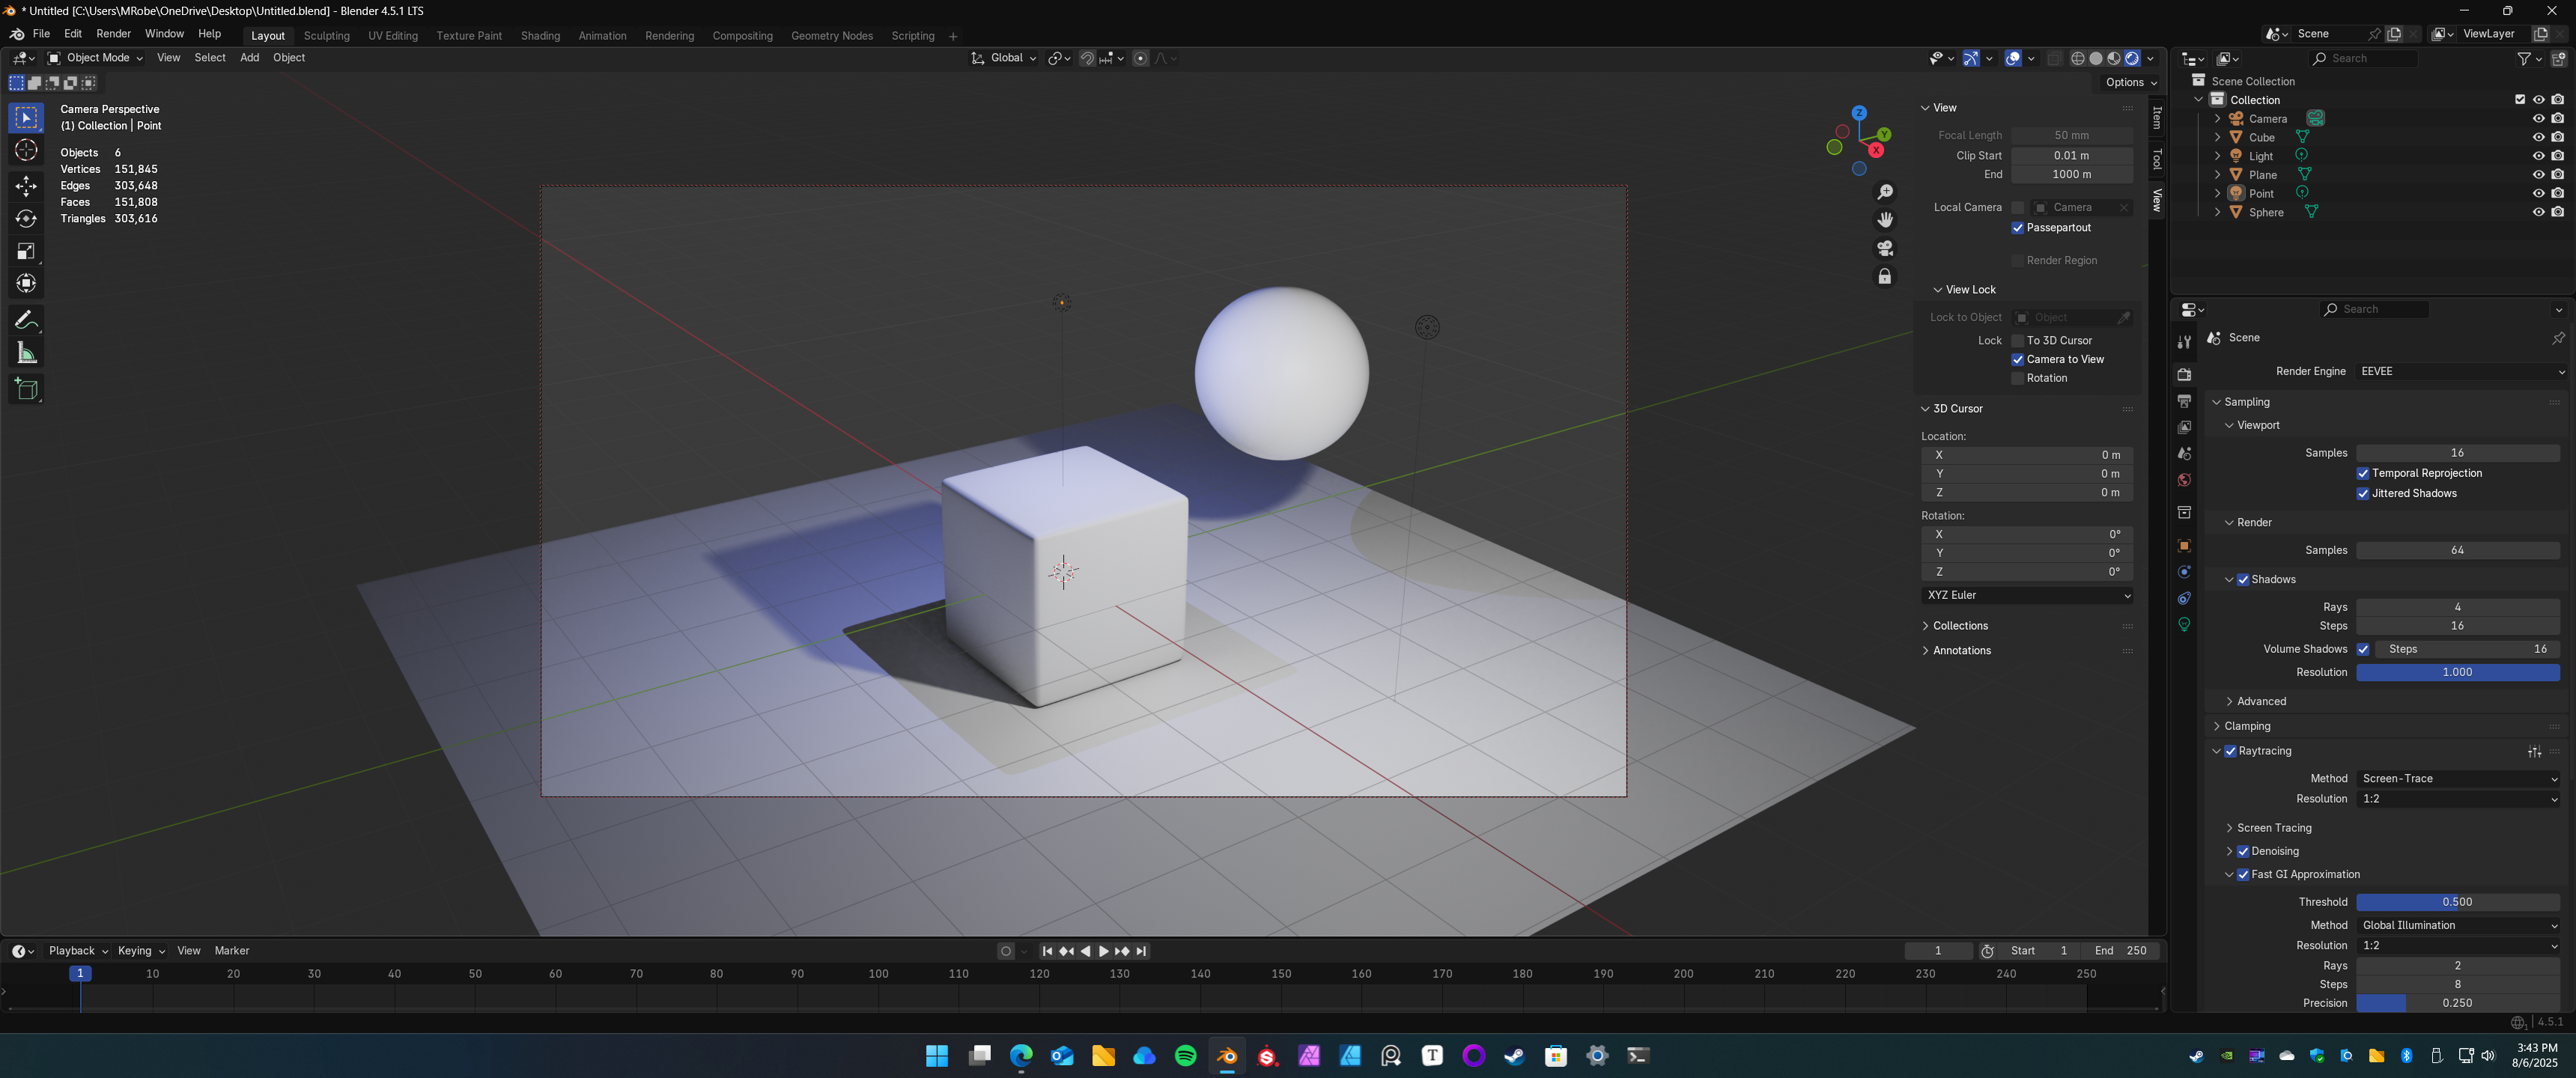
Task: Open Object Mode dropdown
Action: (95, 58)
